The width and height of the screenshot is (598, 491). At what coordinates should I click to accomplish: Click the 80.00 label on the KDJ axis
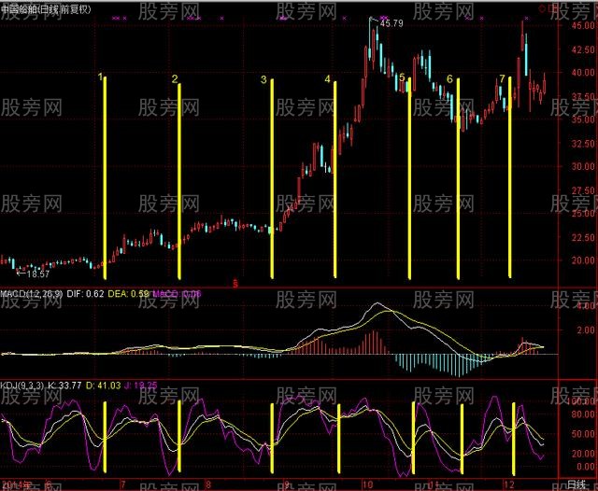point(583,414)
